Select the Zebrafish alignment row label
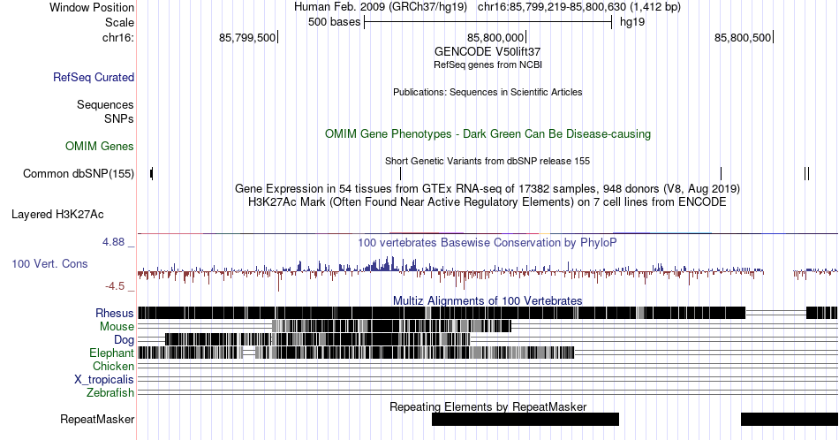This screenshot has height=440, width=839. [x=110, y=392]
